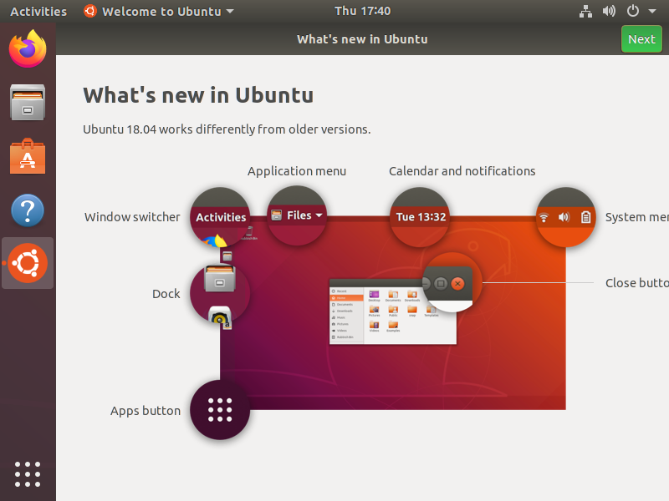Viewport: 669px width, 501px height.
Task: Click the green Next button
Action: pos(641,39)
